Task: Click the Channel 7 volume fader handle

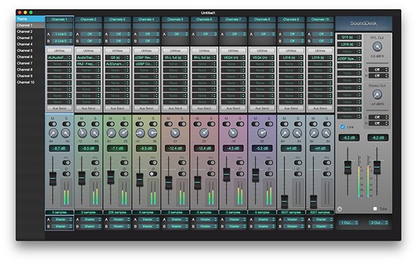Action: [227, 174]
